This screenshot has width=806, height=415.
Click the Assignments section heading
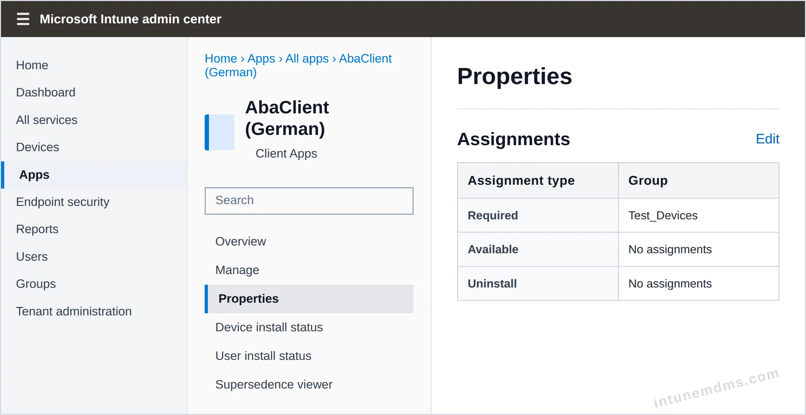click(513, 139)
